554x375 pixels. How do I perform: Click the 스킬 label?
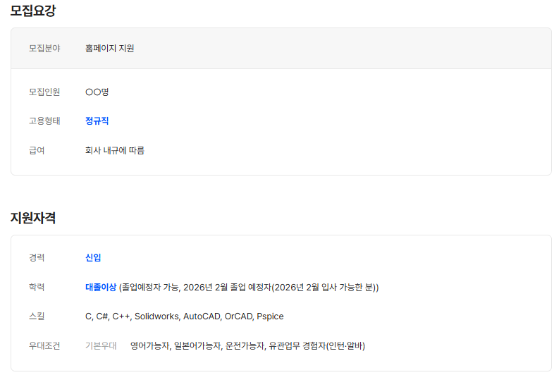click(x=37, y=316)
